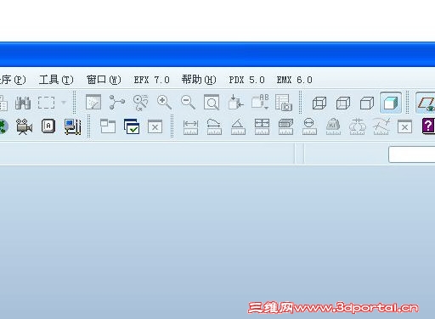Toggle the spin center icon

pos(116,102)
